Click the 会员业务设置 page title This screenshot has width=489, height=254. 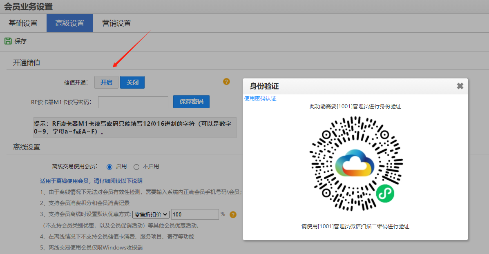tap(28, 7)
